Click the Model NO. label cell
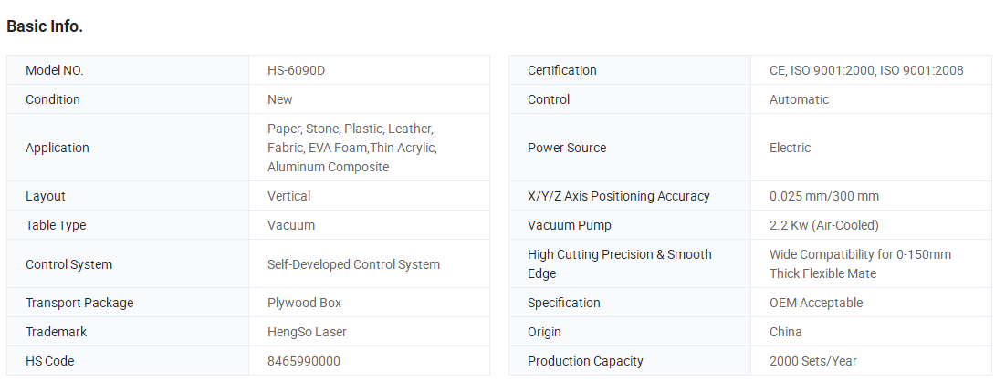 click(128, 70)
